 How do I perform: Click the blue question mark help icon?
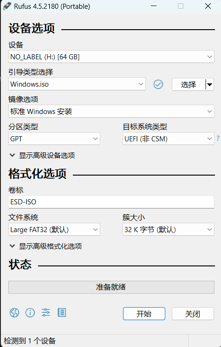(x=218, y=139)
